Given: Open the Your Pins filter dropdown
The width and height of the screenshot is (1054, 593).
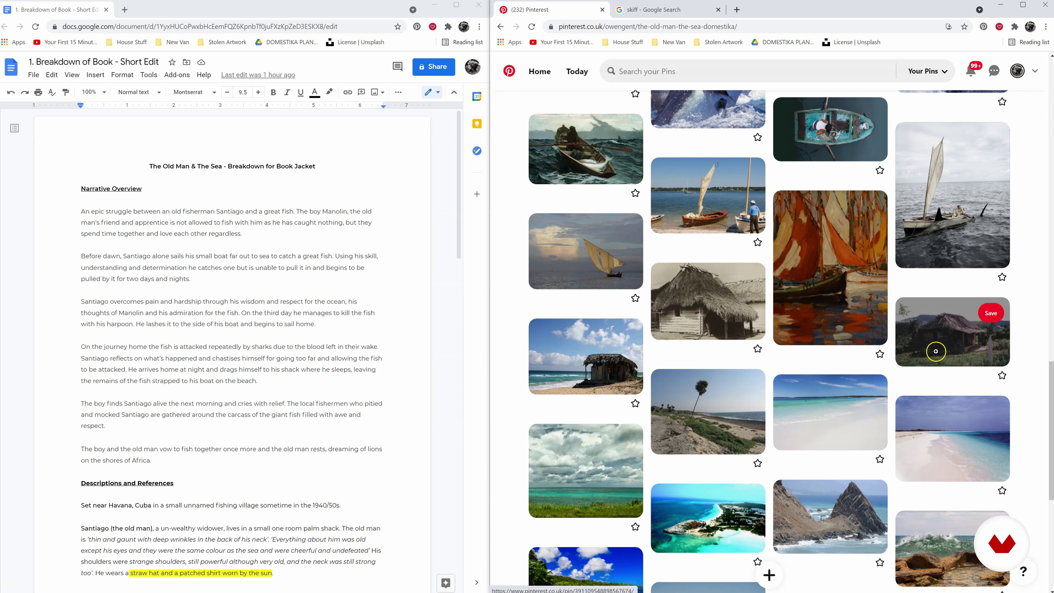Looking at the screenshot, I should (x=927, y=71).
